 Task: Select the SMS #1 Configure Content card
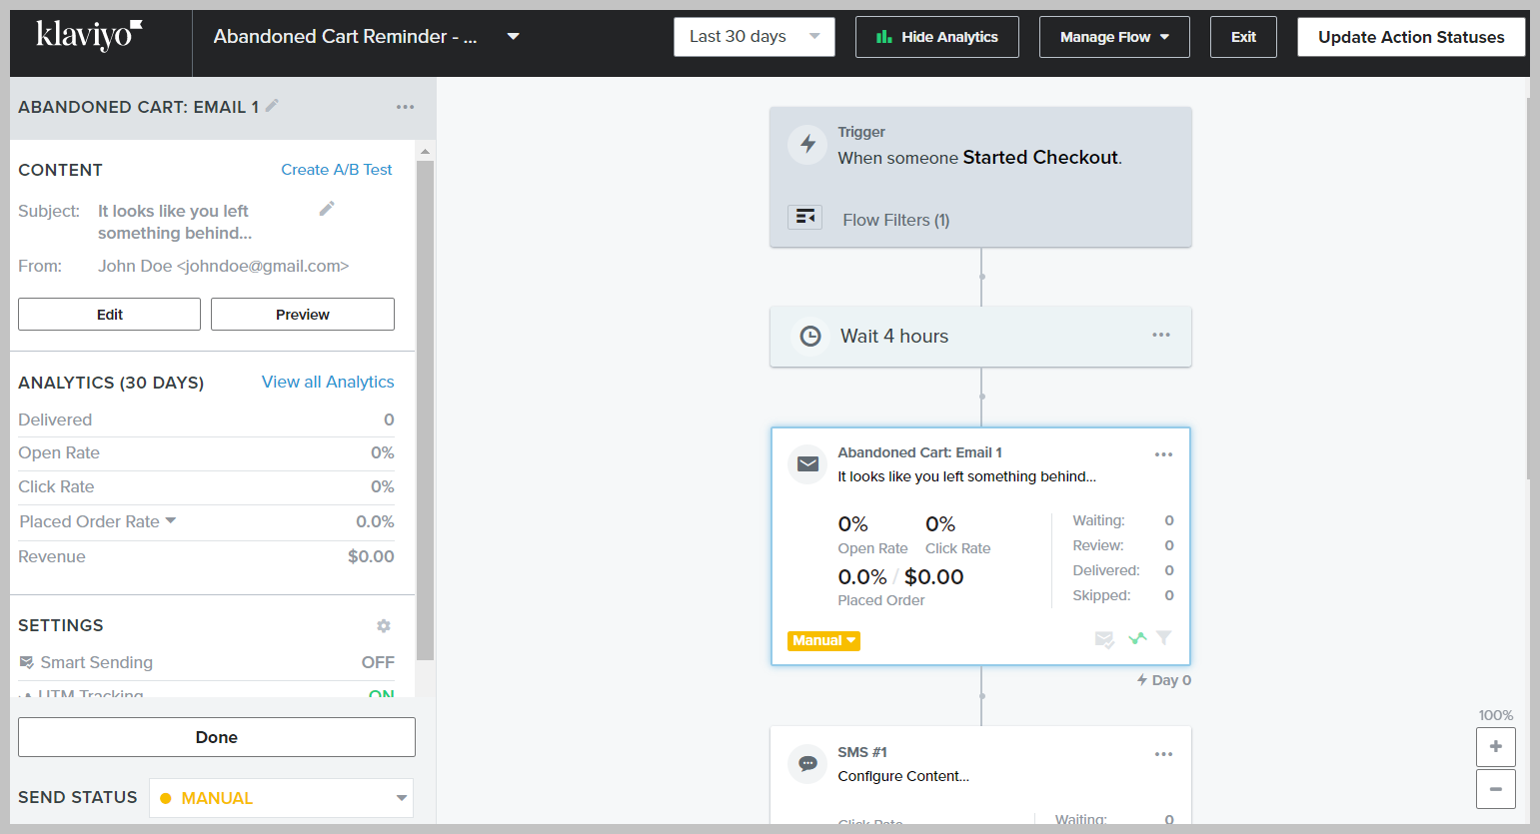pyautogui.click(x=980, y=775)
